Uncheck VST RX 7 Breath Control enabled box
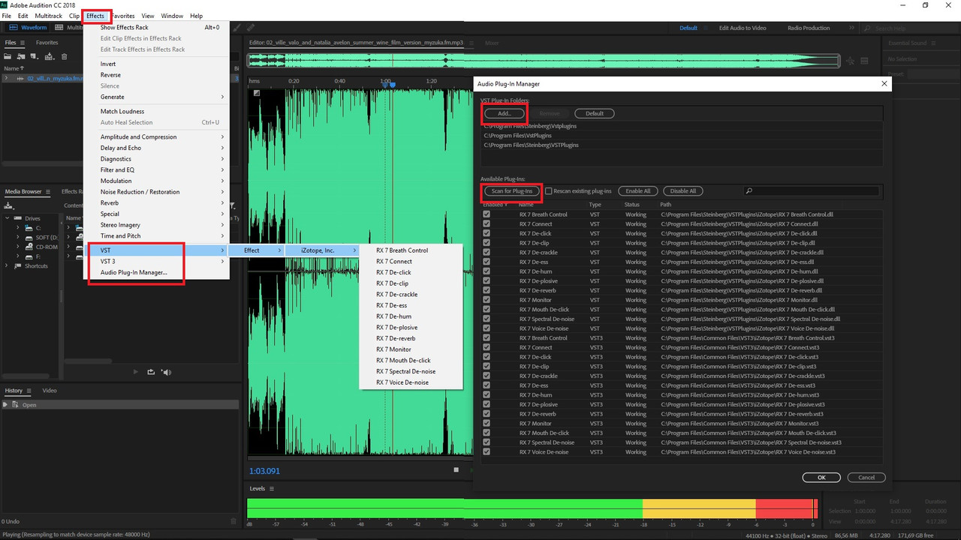The width and height of the screenshot is (961, 540). [x=487, y=214]
